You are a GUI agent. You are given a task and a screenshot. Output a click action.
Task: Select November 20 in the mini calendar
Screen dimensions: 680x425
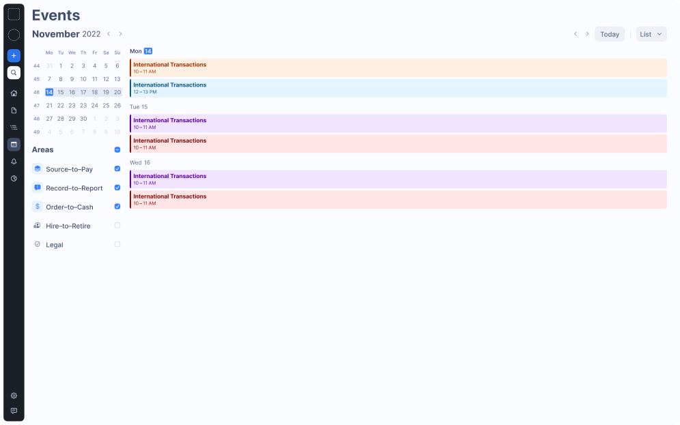pos(117,92)
